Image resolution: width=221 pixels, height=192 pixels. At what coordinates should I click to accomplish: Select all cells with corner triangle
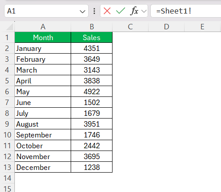[x=9, y=27]
